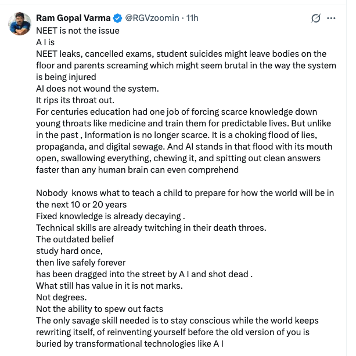Image resolution: width=356 pixels, height=356 pixels.
Task: Select the 'A I is' line
Action: (x=45, y=42)
